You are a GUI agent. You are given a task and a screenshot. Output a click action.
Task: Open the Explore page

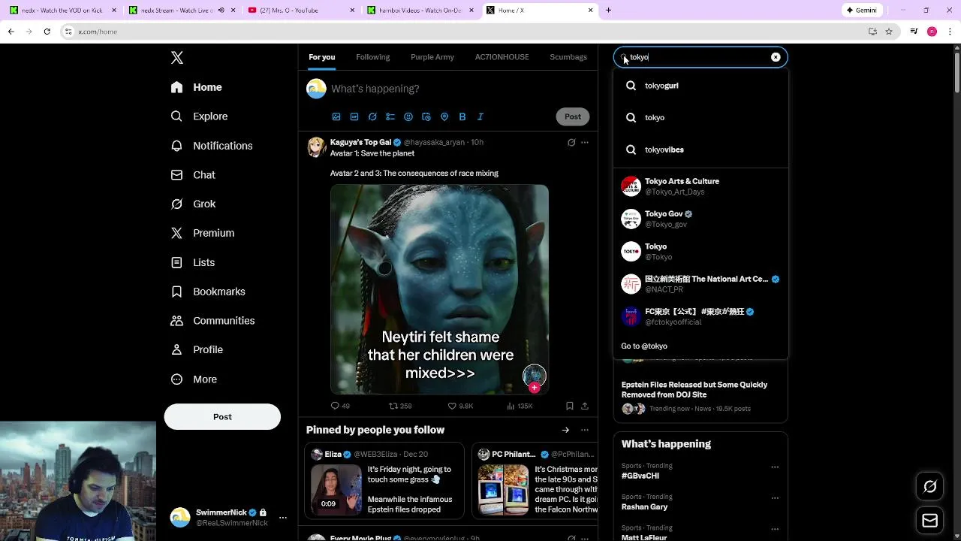pos(199,116)
